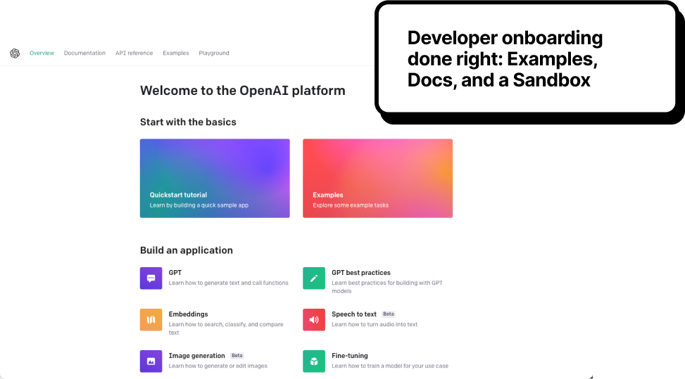Open the purple GPT chat icon
This screenshot has width=685, height=379.
pyautogui.click(x=151, y=278)
